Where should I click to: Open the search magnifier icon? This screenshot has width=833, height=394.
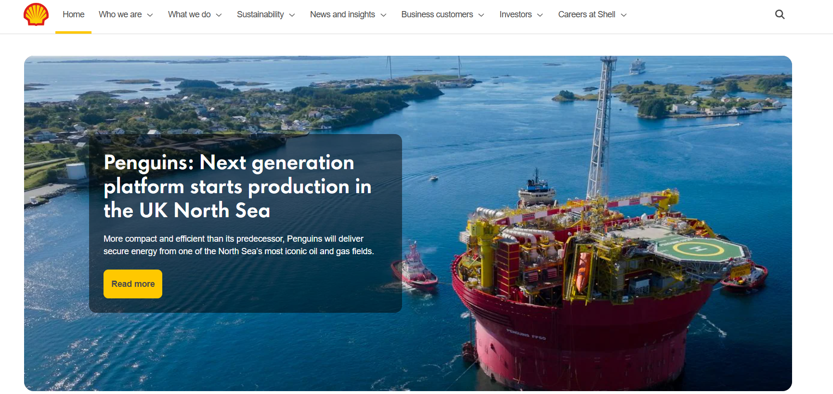click(780, 14)
